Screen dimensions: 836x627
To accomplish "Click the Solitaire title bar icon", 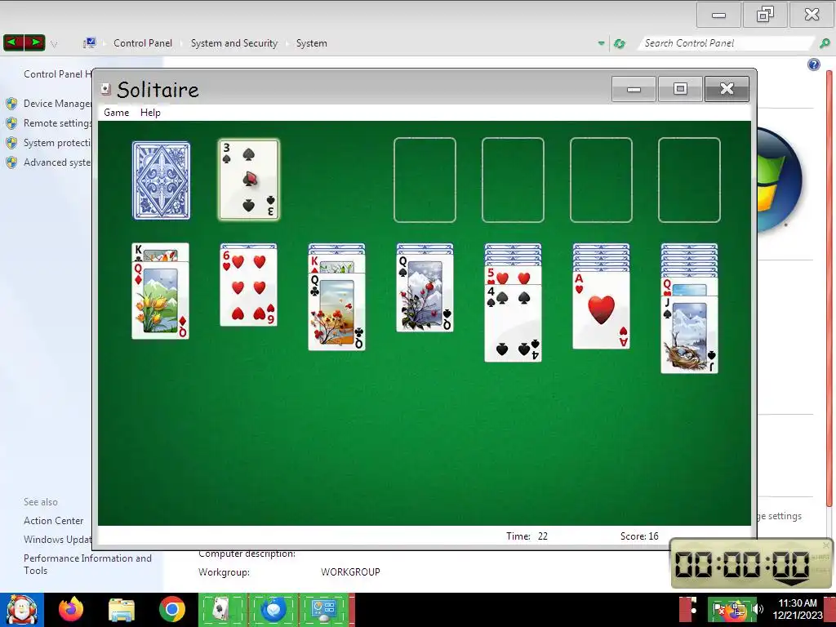I will [x=105, y=89].
